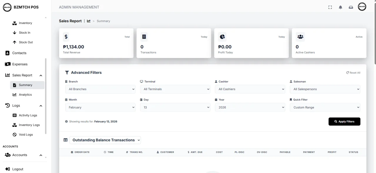
Task: Click the Inventory Logs boxes icon
Action: pyautogui.click(x=15, y=125)
